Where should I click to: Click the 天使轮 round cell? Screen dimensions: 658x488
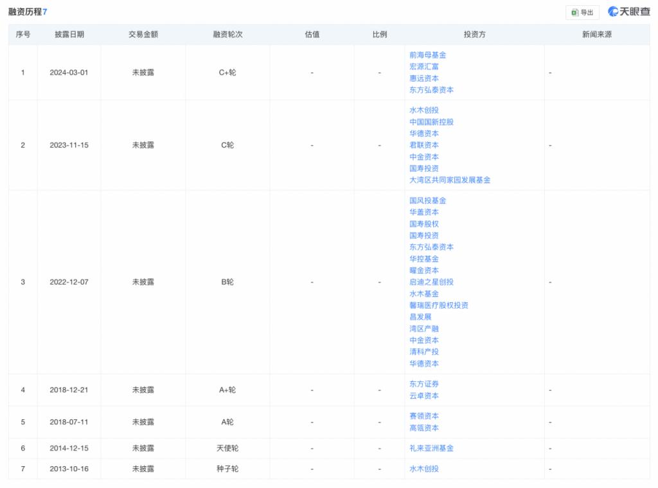227,449
